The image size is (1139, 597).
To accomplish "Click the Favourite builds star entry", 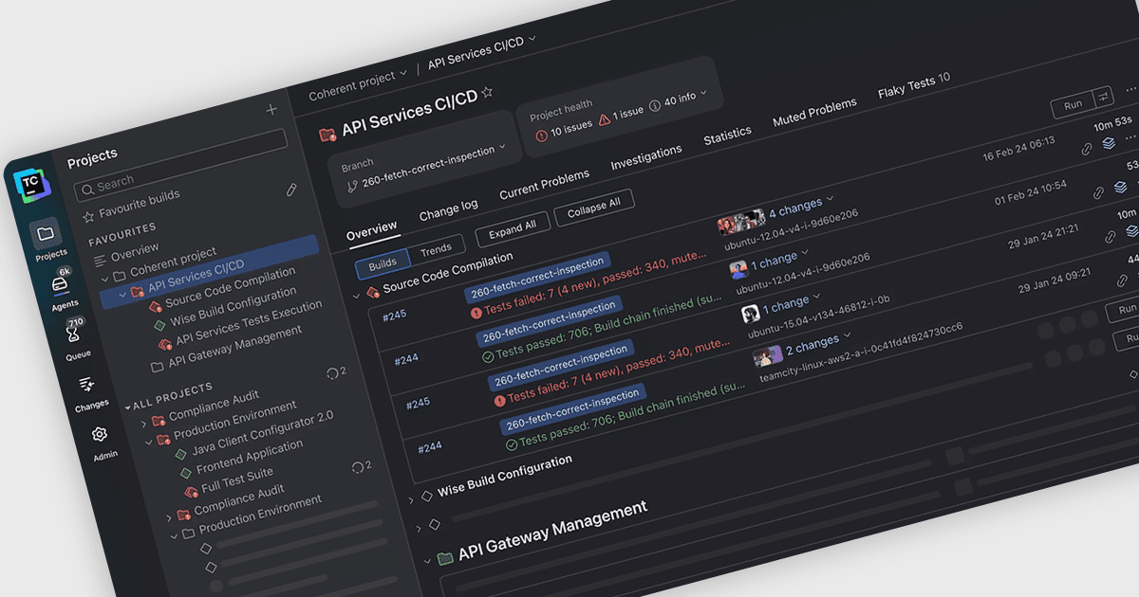I will click(131, 207).
